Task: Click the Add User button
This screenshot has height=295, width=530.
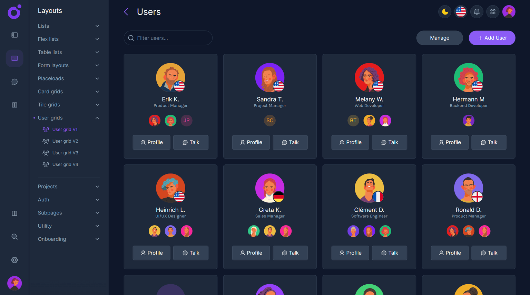Action: point(492,38)
